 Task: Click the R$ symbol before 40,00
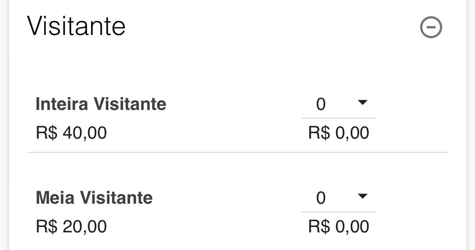pyautogui.click(x=47, y=133)
